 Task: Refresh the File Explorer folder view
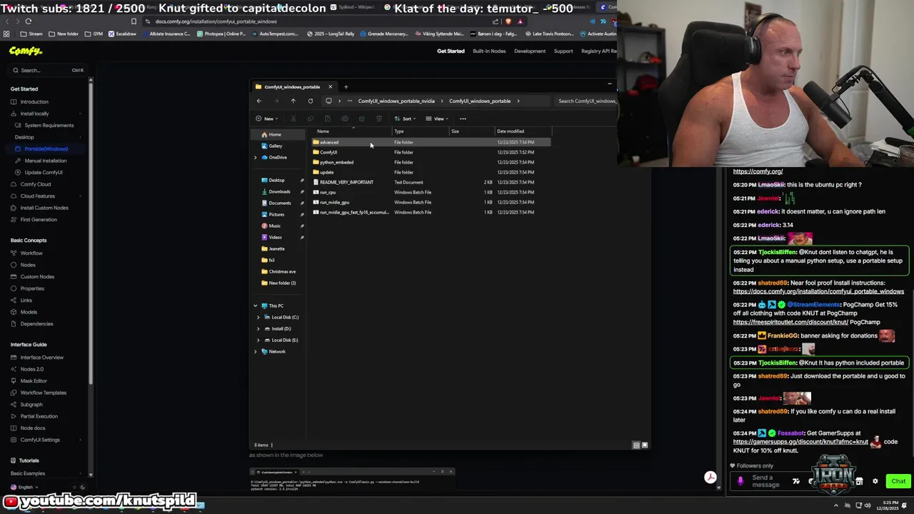[x=310, y=101]
